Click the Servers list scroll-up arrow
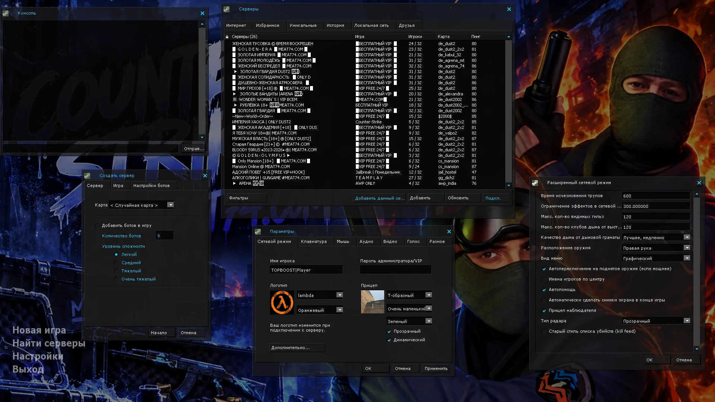The height and width of the screenshot is (402, 715). (x=509, y=37)
